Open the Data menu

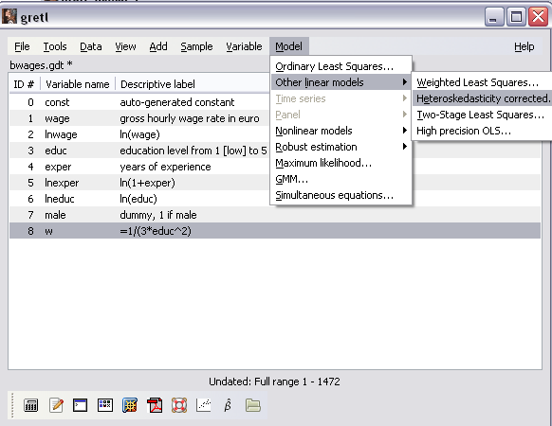tap(91, 46)
